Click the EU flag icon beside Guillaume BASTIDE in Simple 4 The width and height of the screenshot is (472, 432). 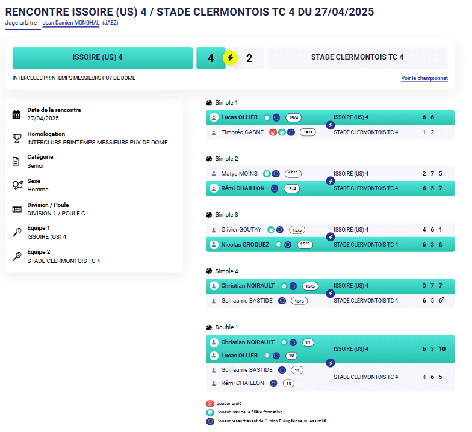[x=282, y=301]
